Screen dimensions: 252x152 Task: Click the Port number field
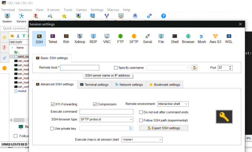click(223, 68)
